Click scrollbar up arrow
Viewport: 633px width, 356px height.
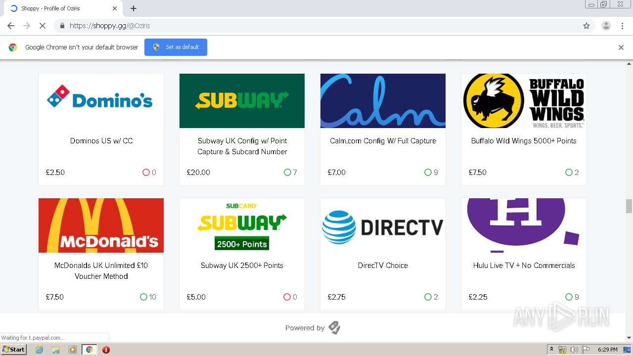tap(629, 64)
